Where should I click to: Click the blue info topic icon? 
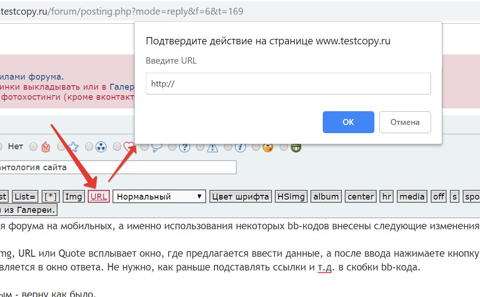pyautogui.click(x=240, y=147)
